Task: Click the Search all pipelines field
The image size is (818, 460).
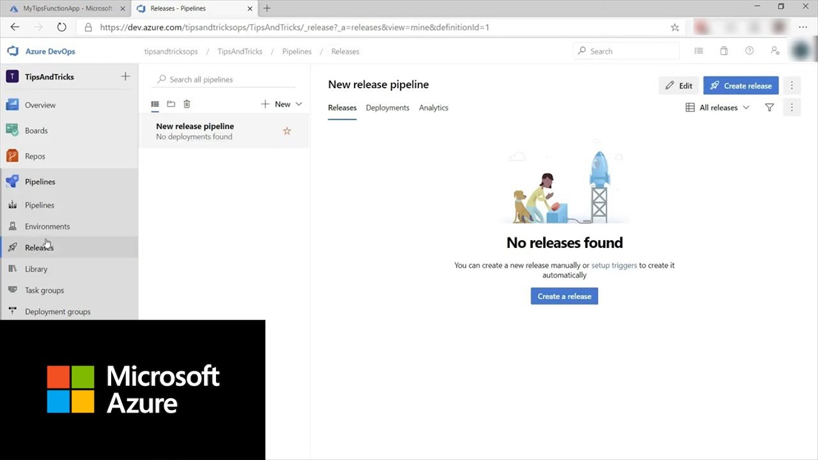Action: [x=224, y=79]
